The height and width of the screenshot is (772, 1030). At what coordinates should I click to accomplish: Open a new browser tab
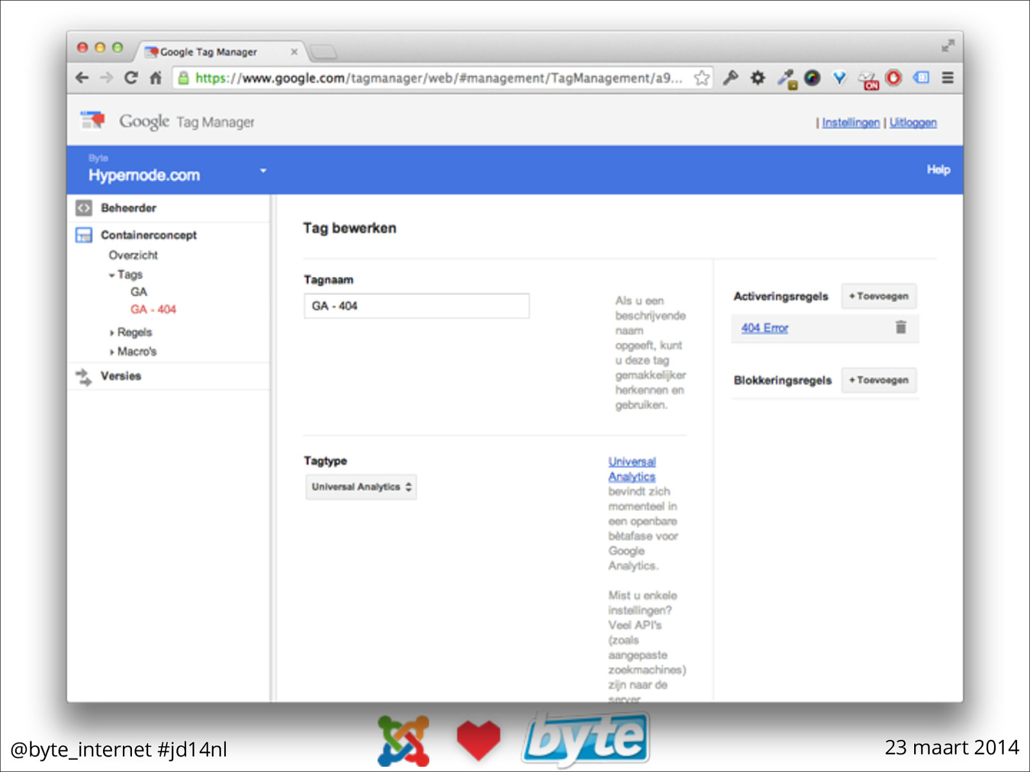[323, 51]
